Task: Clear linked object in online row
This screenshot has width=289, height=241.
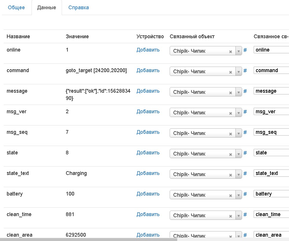Action: (231, 52)
